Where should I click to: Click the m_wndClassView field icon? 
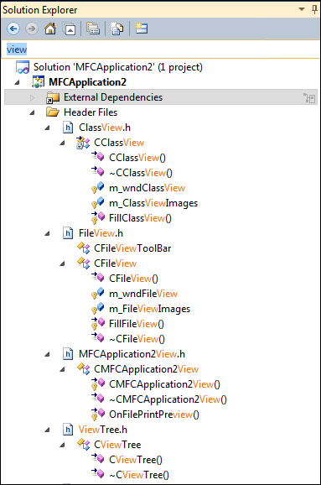click(97, 187)
